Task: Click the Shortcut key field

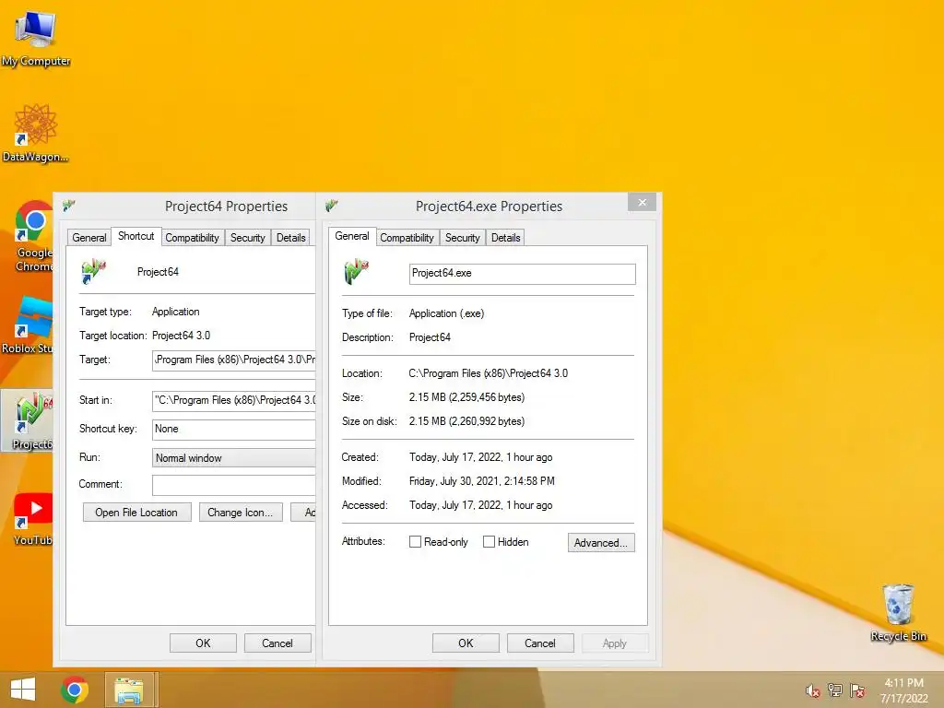Action: [234, 430]
